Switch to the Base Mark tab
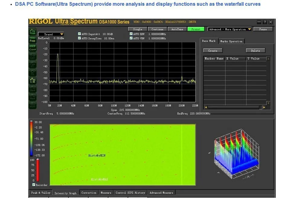 pos(209,41)
